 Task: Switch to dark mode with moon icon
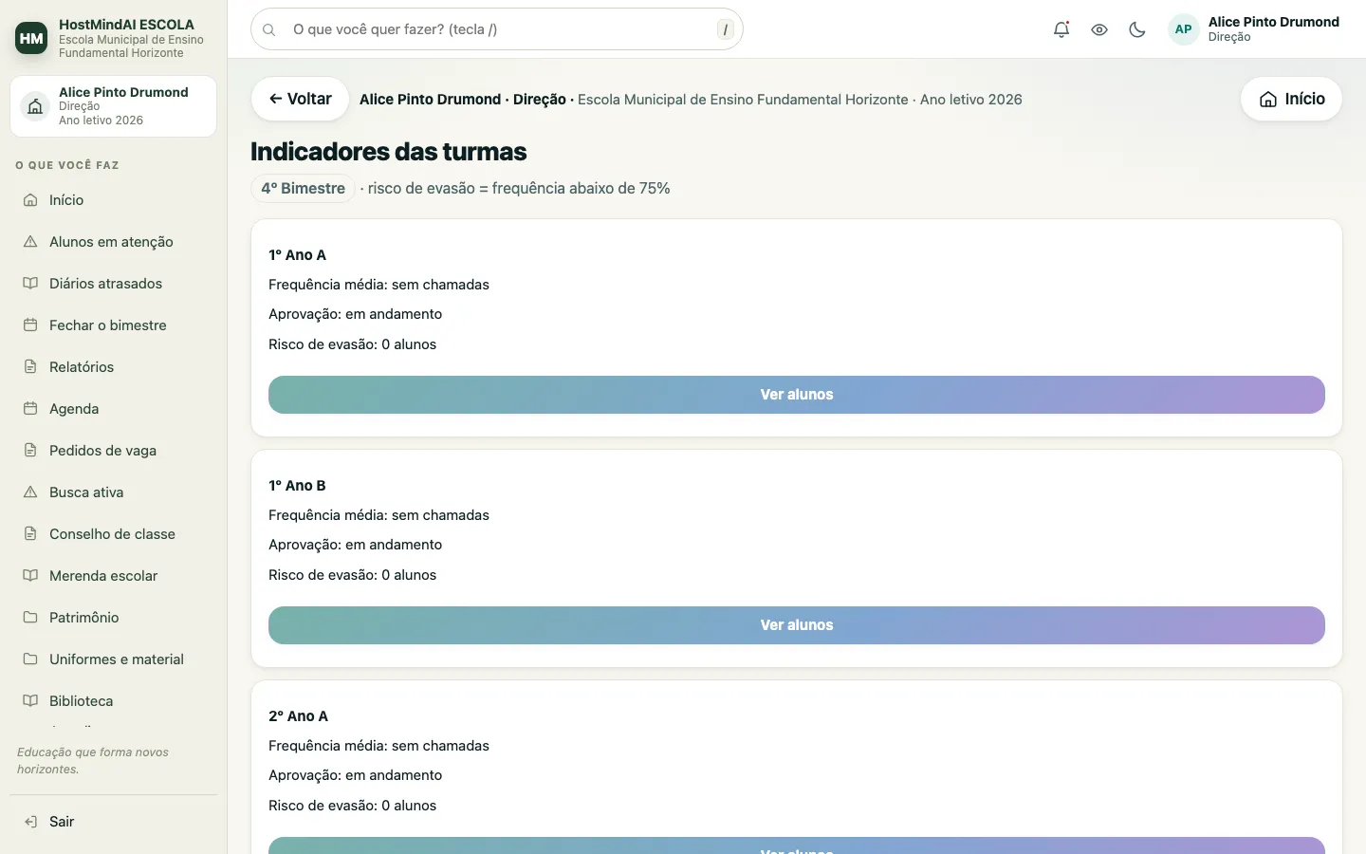tap(1137, 29)
